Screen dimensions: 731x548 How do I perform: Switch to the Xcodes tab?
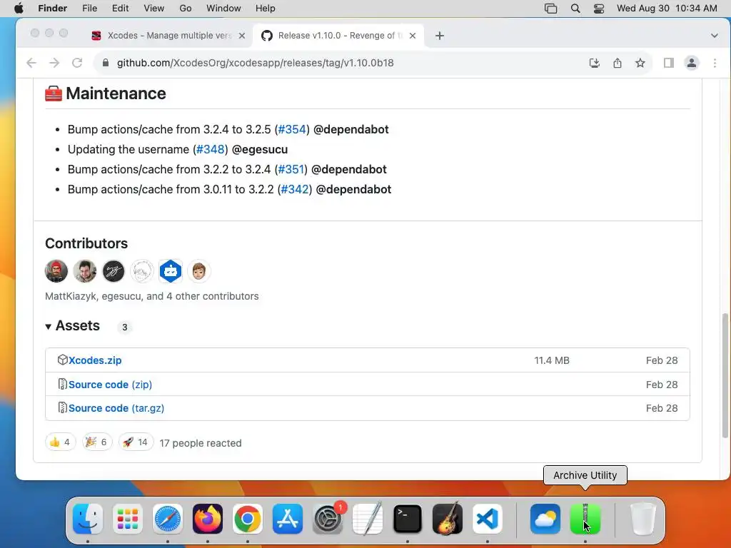pyautogui.click(x=168, y=36)
